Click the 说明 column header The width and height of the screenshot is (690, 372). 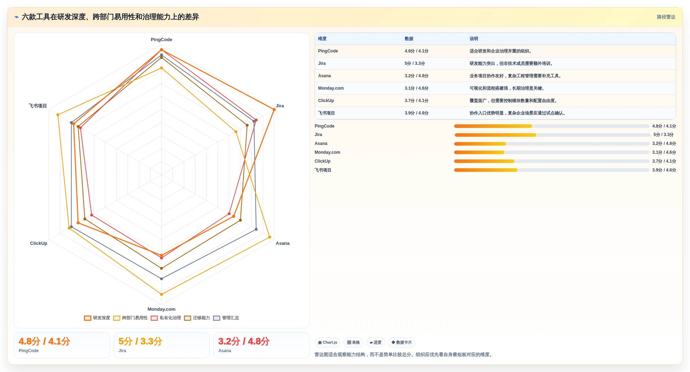click(474, 39)
